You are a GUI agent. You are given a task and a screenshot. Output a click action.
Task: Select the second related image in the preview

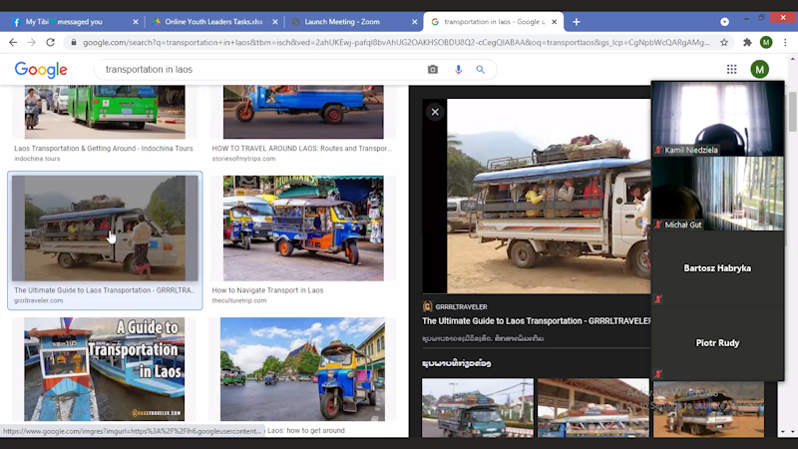pos(594,407)
